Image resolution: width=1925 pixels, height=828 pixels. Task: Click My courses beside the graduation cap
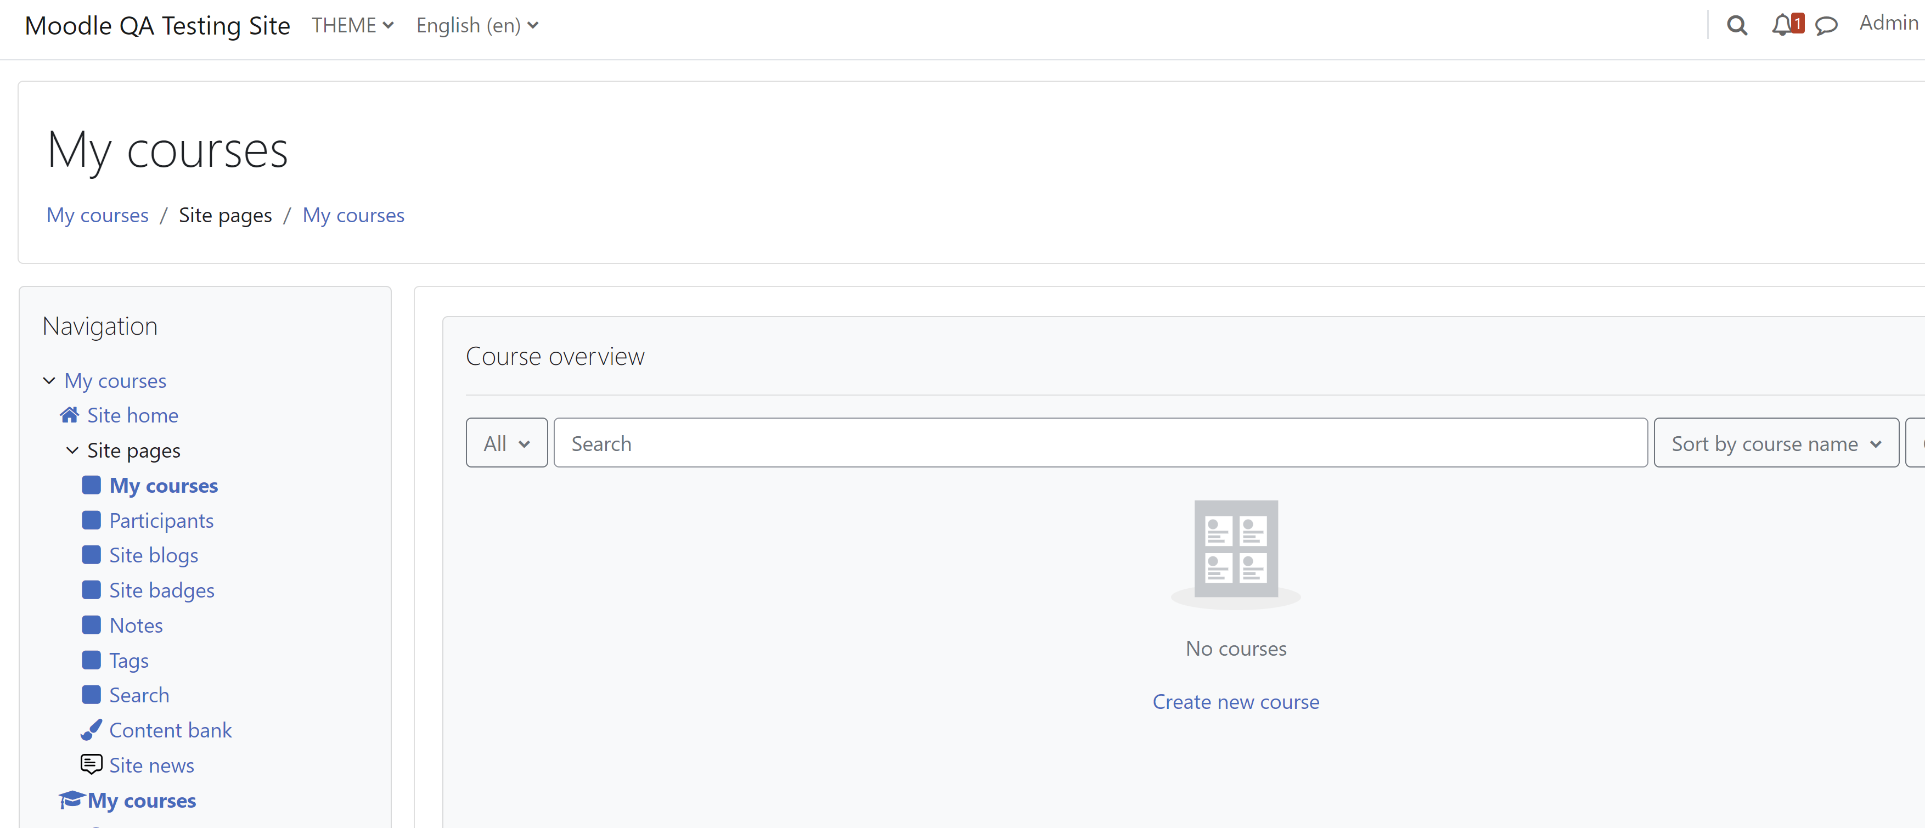pyautogui.click(x=142, y=801)
